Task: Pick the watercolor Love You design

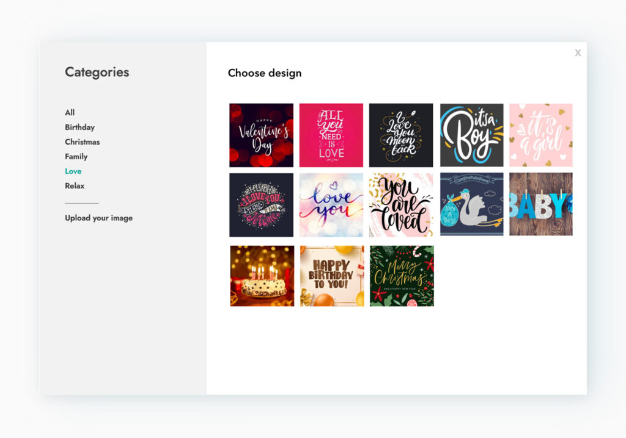Action: coord(331,204)
